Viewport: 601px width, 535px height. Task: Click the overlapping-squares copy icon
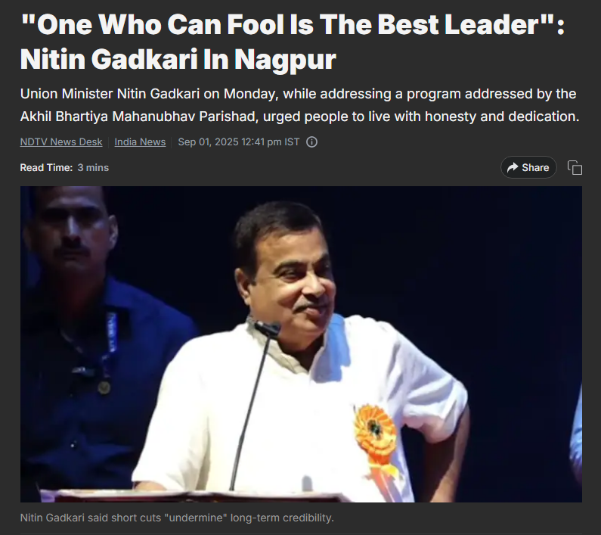point(575,168)
